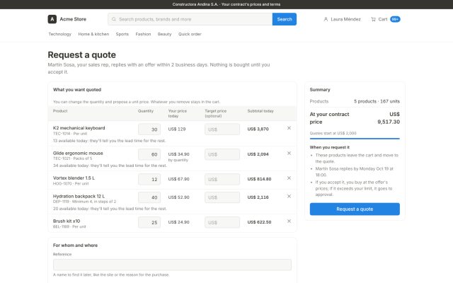Click the 'by quantity' price note
This screenshot has height=283, width=453.
(178, 160)
